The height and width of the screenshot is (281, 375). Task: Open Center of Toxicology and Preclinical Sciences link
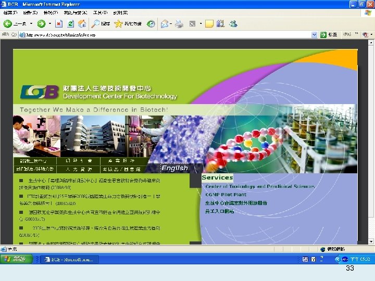260,186
